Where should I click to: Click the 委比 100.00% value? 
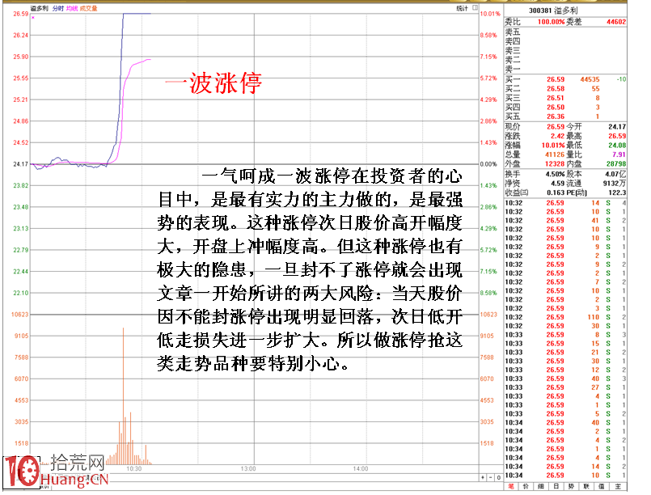[x=551, y=22]
